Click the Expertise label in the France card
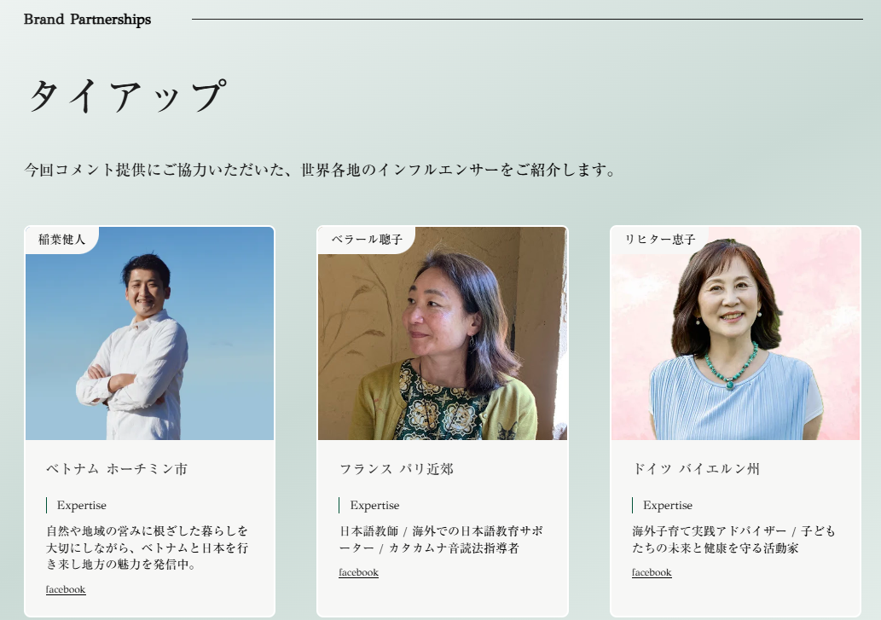 click(x=374, y=506)
